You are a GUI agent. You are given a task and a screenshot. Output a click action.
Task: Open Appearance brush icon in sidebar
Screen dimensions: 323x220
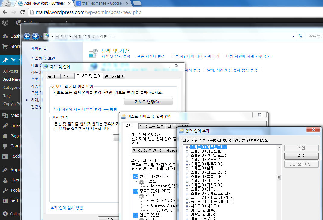5,170
